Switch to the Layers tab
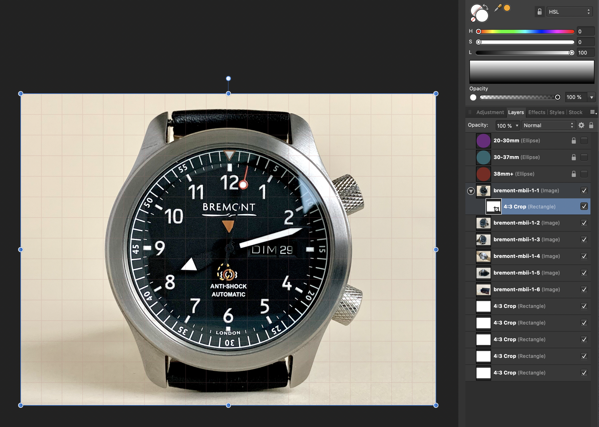This screenshot has width=599, height=427. (x=516, y=112)
